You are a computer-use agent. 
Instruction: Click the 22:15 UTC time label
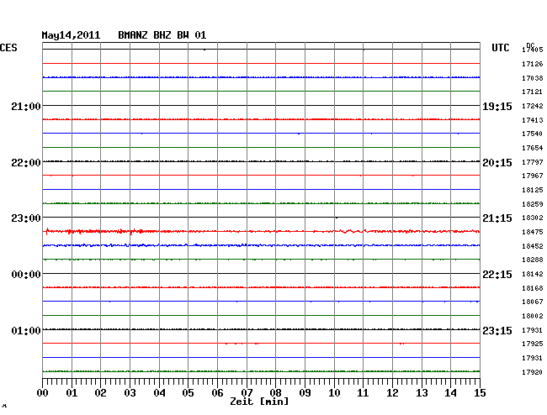coord(497,275)
